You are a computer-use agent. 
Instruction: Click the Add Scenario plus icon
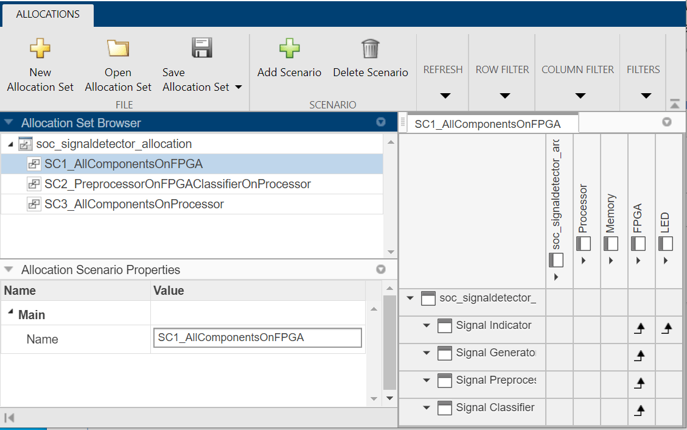coord(290,49)
